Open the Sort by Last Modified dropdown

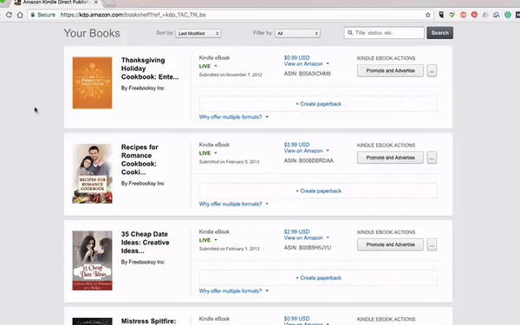click(198, 33)
